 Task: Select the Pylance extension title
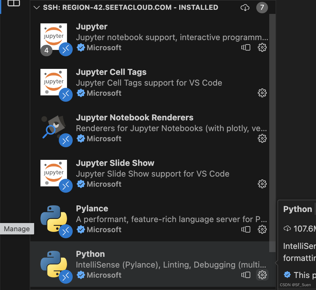click(92, 208)
